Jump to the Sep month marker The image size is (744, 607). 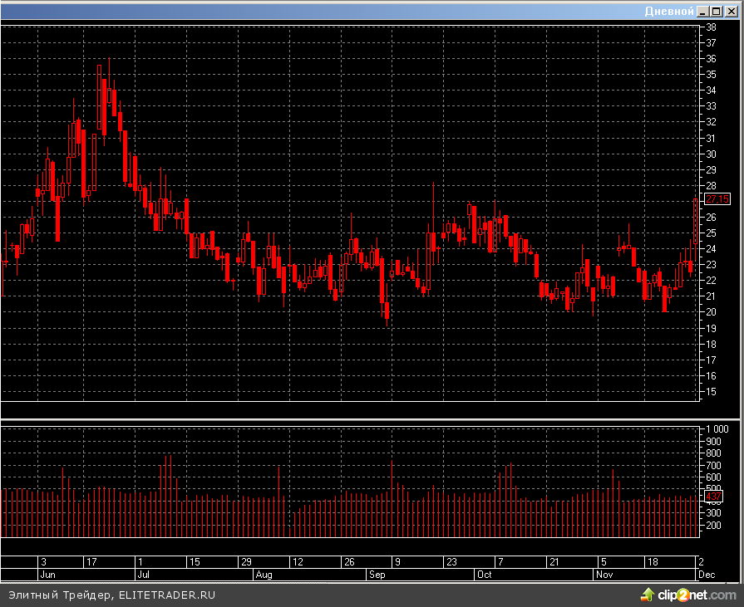[377, 574]
